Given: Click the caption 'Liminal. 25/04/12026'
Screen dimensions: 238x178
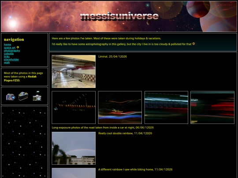Looking at the screenshot, I should [x=112, y=56].
